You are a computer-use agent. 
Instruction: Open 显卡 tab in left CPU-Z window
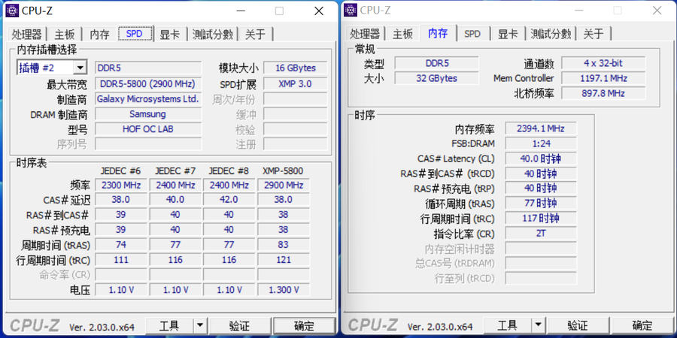[170, 34]
